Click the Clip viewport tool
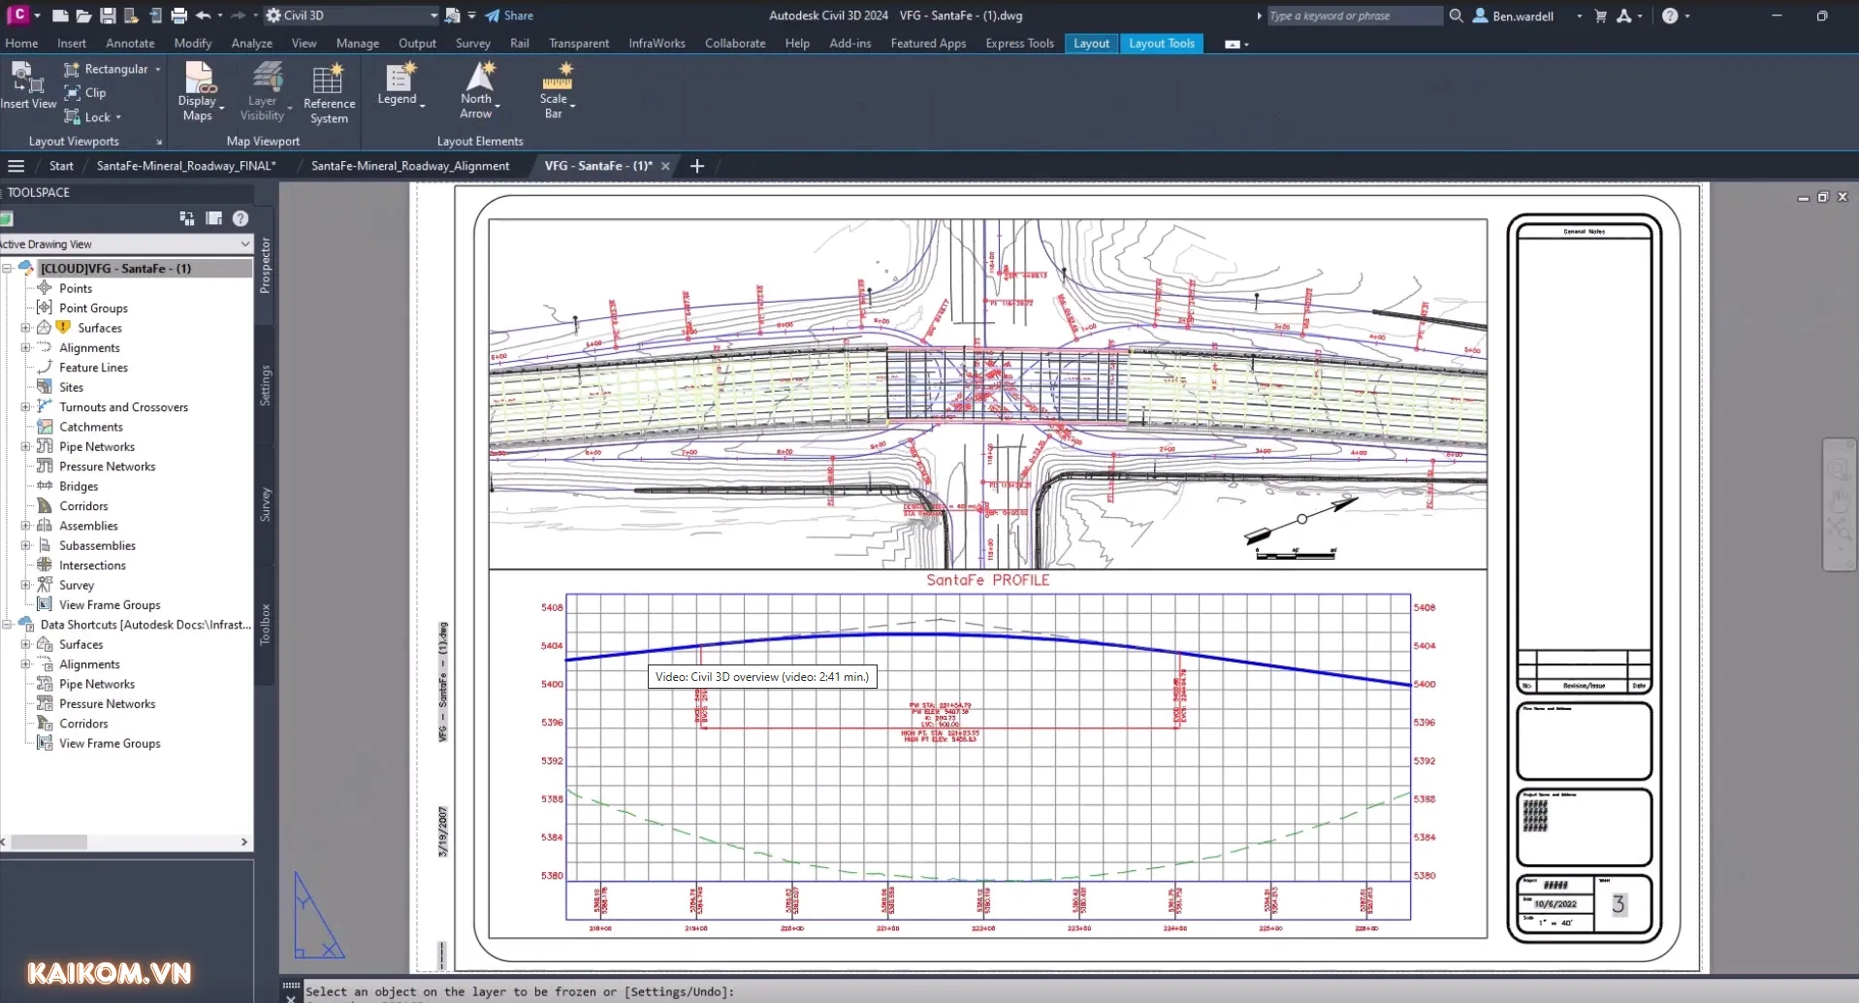 pyautogui.click(x=85, y=93)
